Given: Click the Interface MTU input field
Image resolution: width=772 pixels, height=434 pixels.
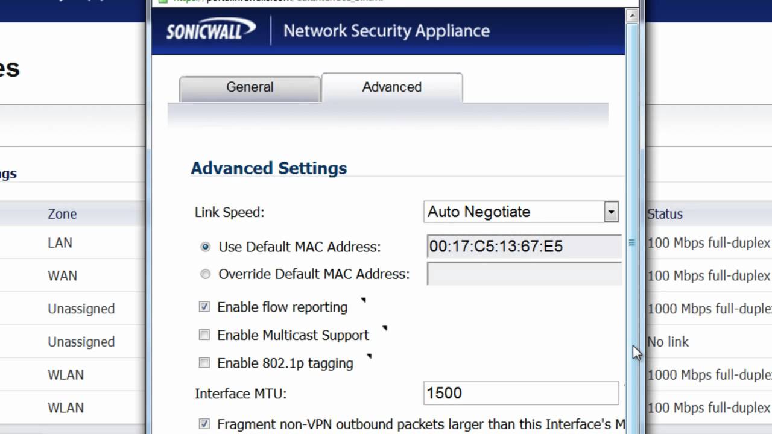Looking at the screenshot, I should pyautogui.click(x=521, y=394).
